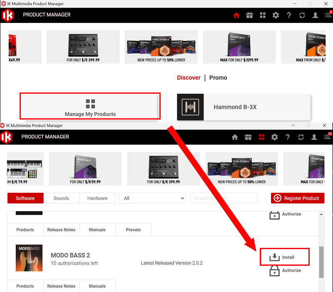Click the Search products field
The width and height of the screenshot is (333, 292).
tap(224, 198)
